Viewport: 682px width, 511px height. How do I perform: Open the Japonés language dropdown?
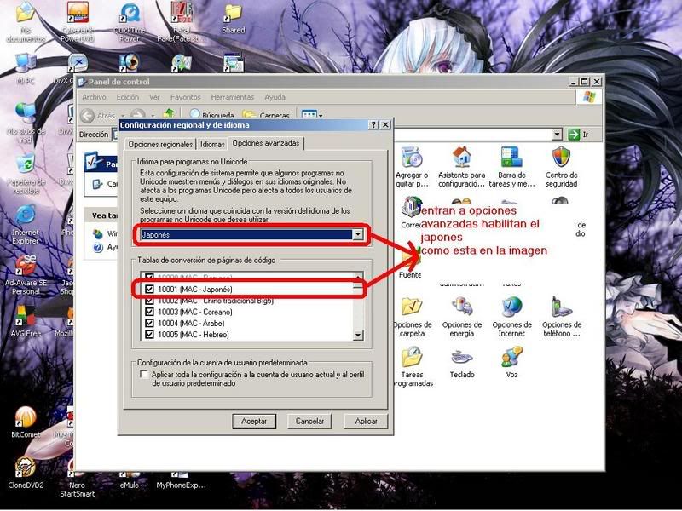pyautogui.click(x=357, y=234)
